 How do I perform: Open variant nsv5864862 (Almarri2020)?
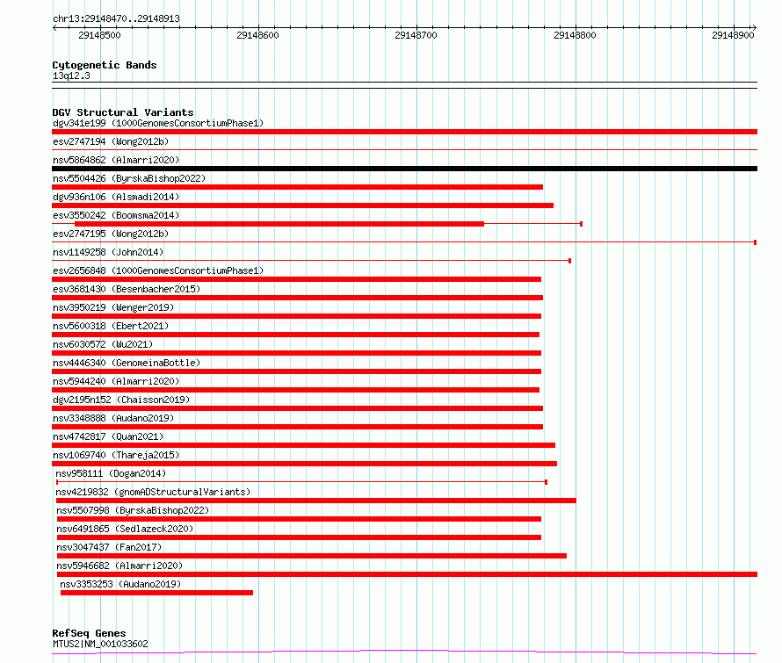(116, 160)
